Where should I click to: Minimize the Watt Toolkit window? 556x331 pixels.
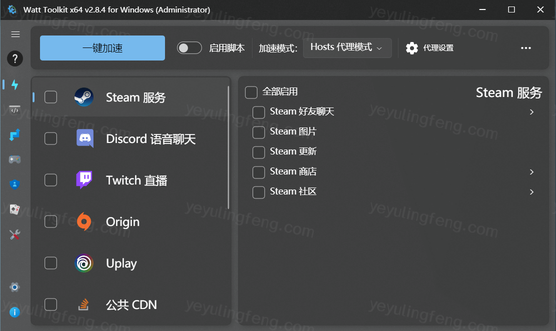coord(482,9)
